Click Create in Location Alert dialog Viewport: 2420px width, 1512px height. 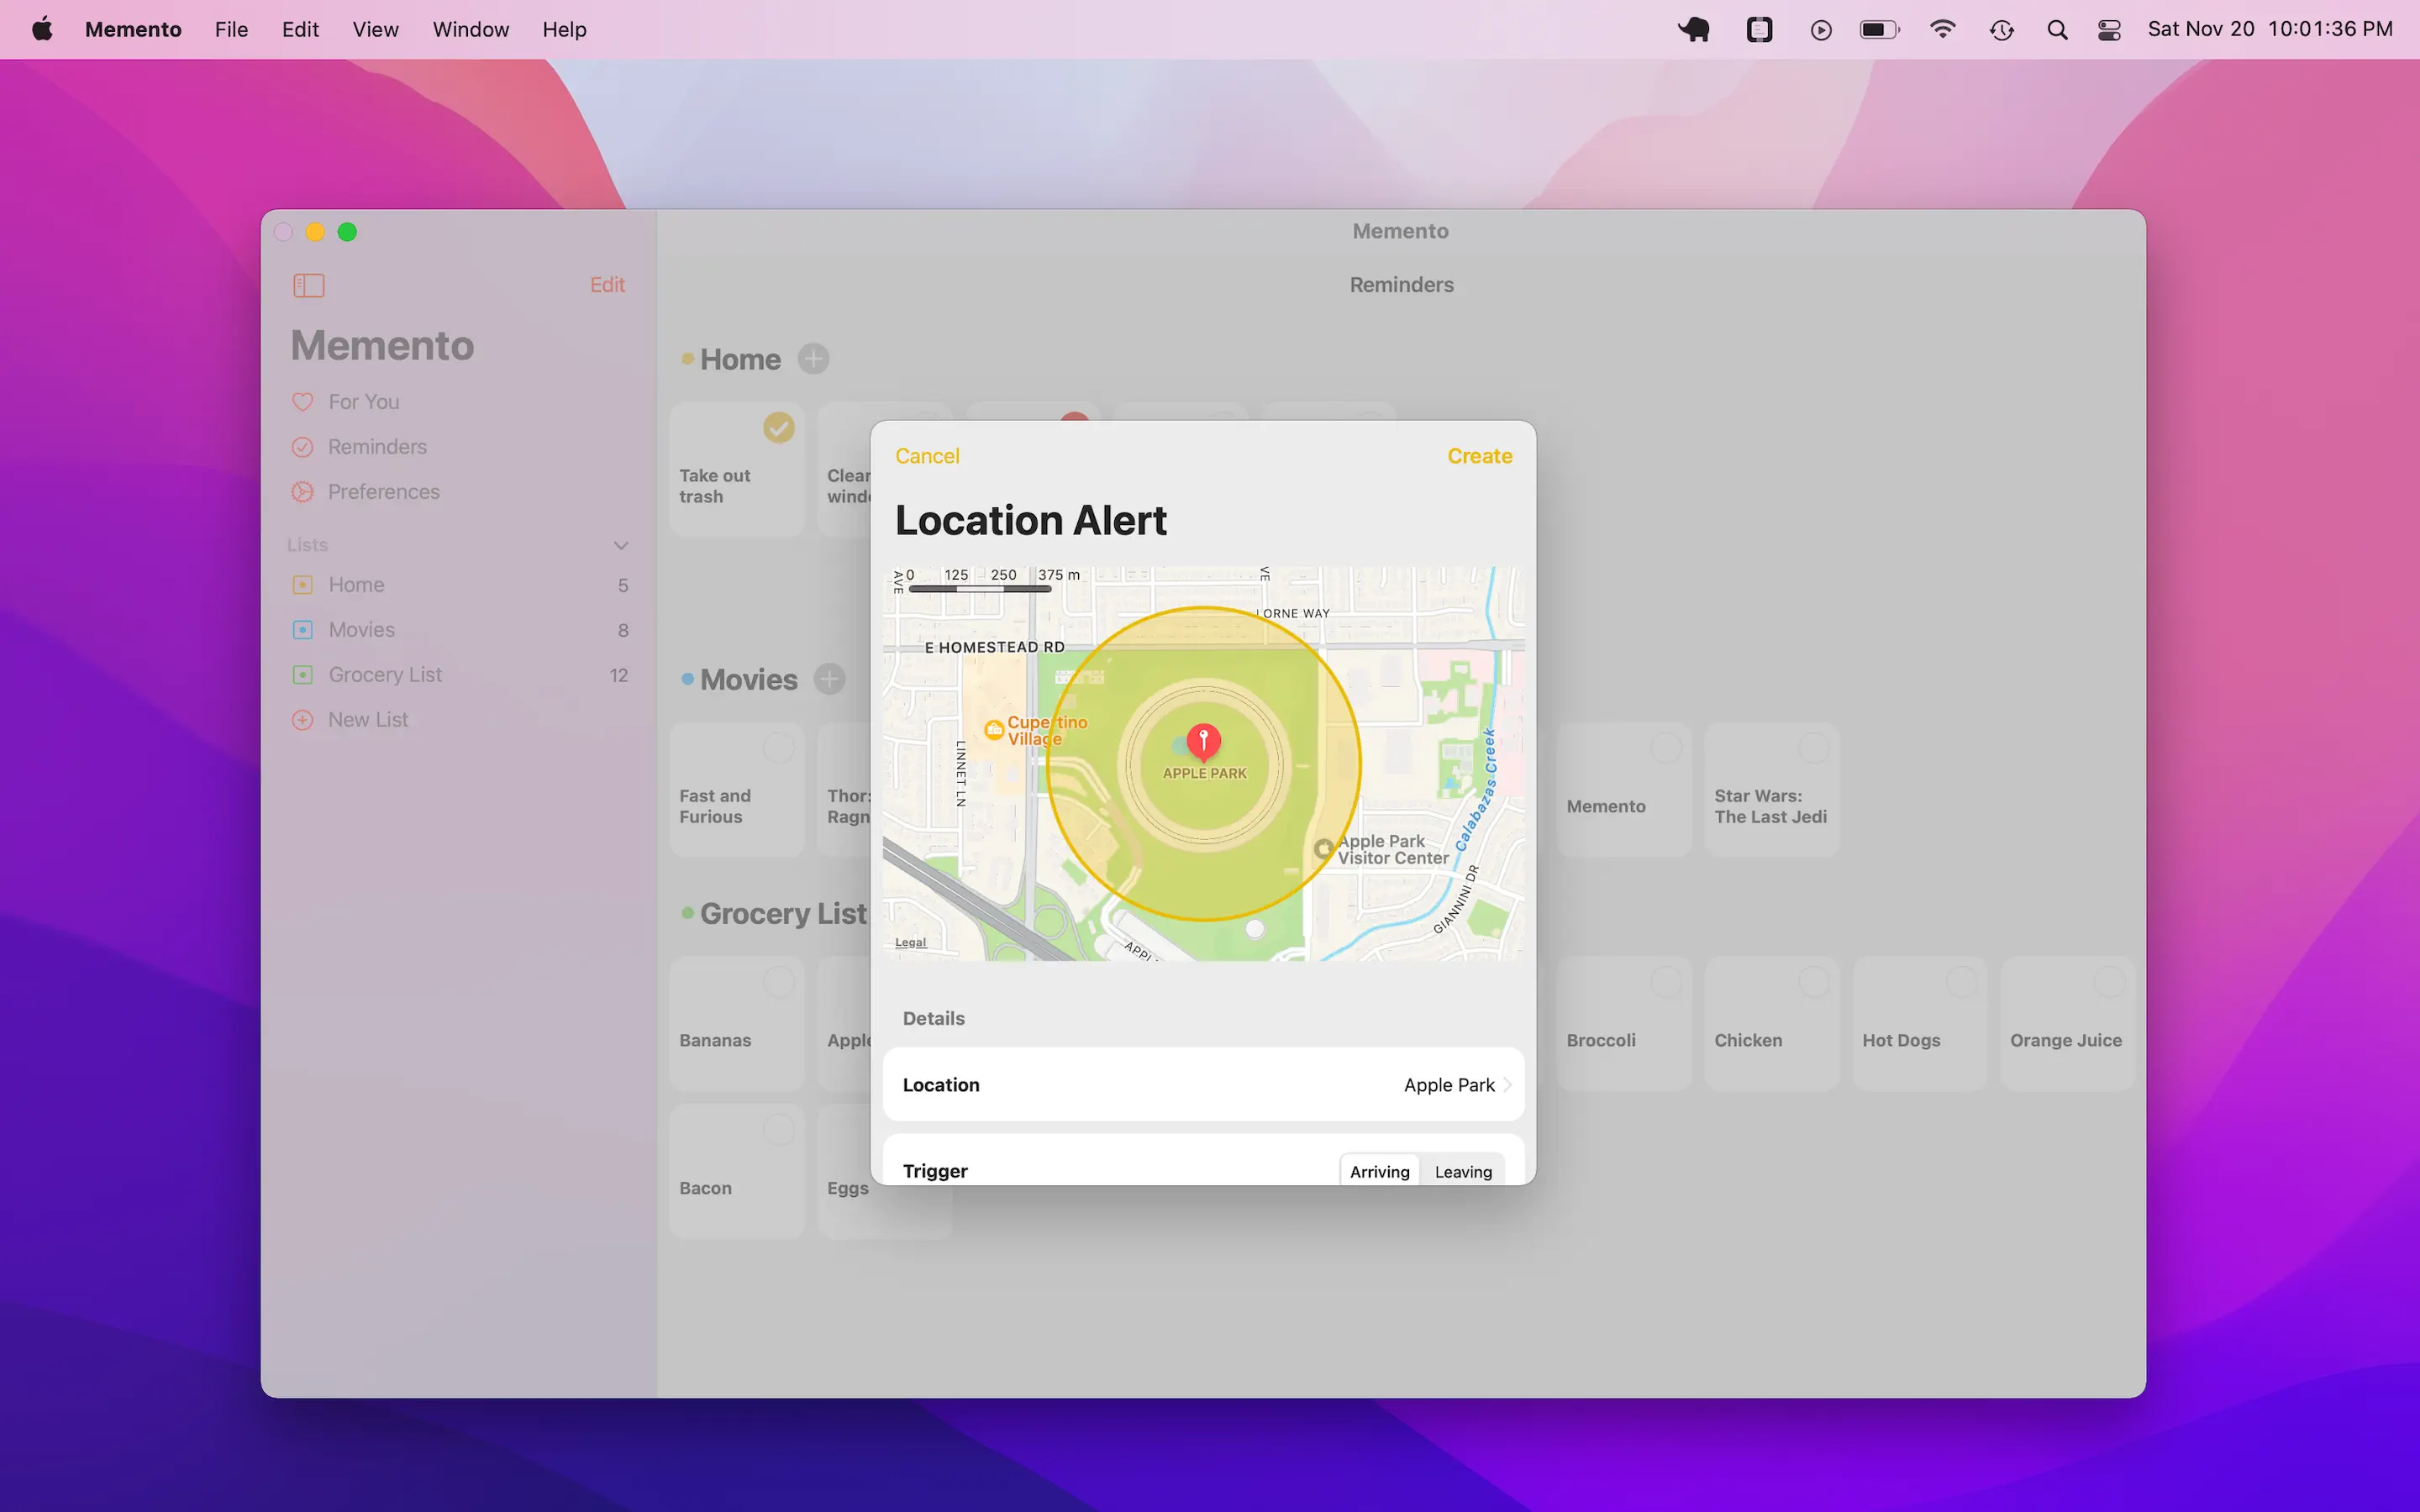1479,456
